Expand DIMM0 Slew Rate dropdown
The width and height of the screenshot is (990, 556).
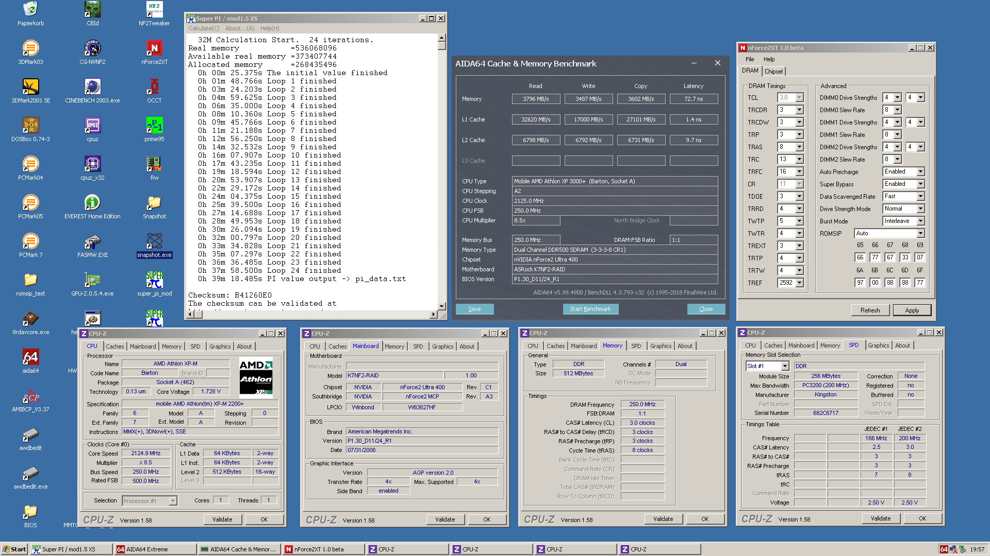point(897,110)
